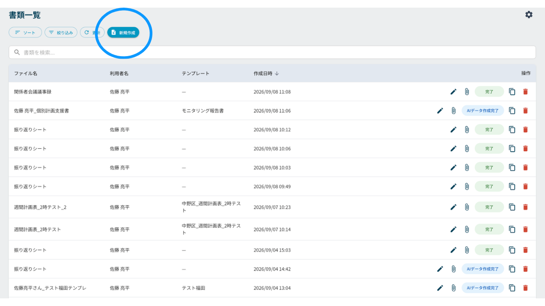Refresh the list with 更新 button
This screenshot has width=545, height=306.
[x=92, y=32]
